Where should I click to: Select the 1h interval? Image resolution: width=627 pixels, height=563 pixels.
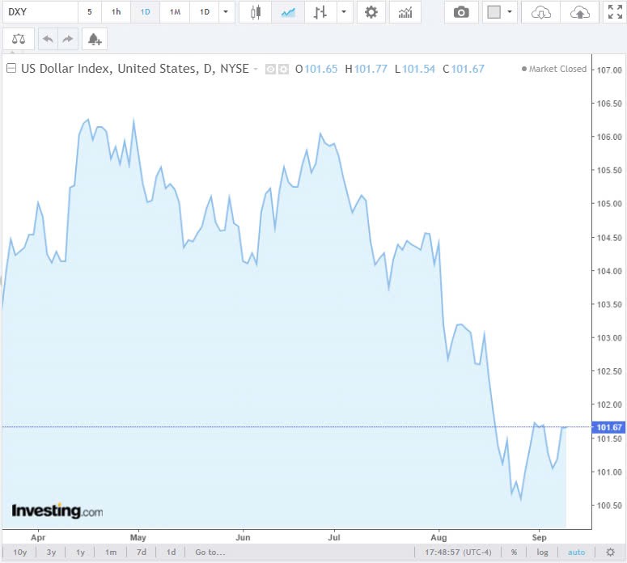point(116,12)
